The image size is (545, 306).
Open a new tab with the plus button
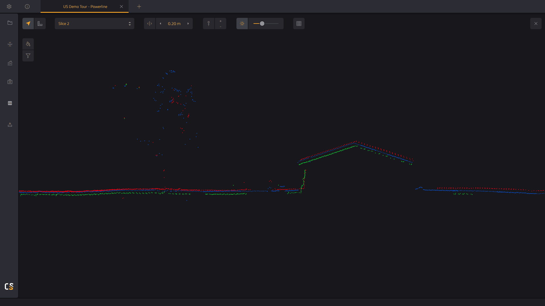coord(139,7)
